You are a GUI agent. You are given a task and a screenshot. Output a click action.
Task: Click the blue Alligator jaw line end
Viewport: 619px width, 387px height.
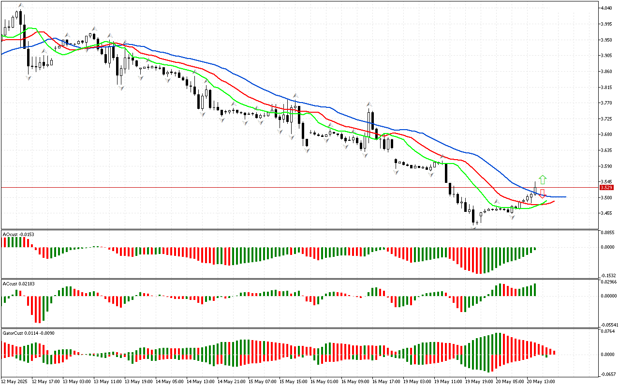[x=565, y=197]
